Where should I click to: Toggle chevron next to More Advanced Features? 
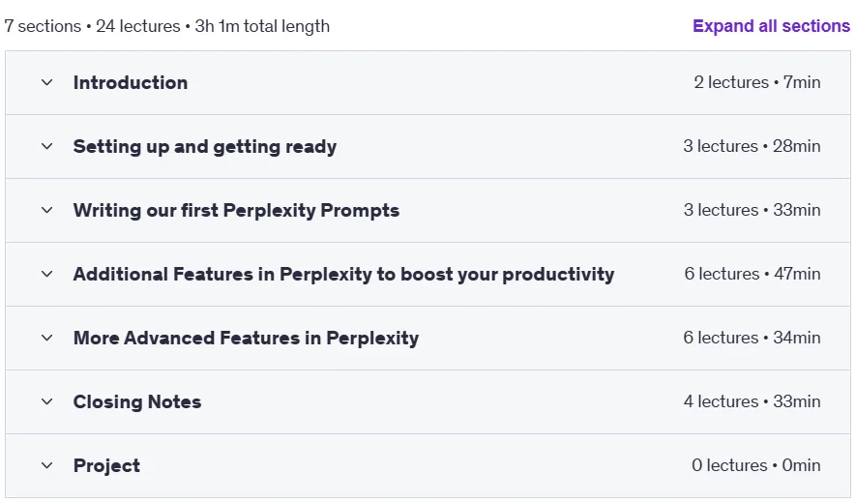(47, 338)
